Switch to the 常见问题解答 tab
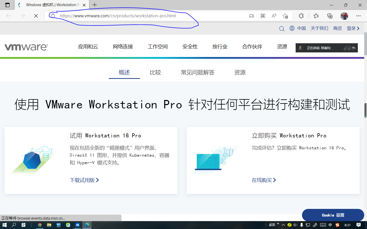Viewport: 367px width, 229px height. (x=198, y=73)
